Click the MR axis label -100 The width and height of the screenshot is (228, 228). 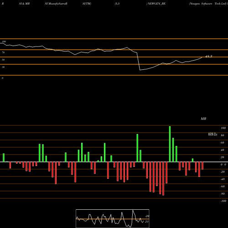coord(223,201)
